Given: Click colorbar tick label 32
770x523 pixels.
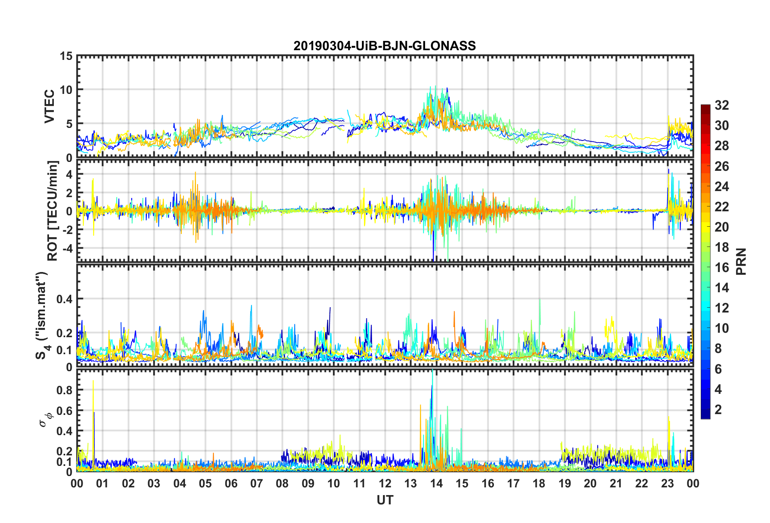Looking at the screenshot, I should coord(721,105).
